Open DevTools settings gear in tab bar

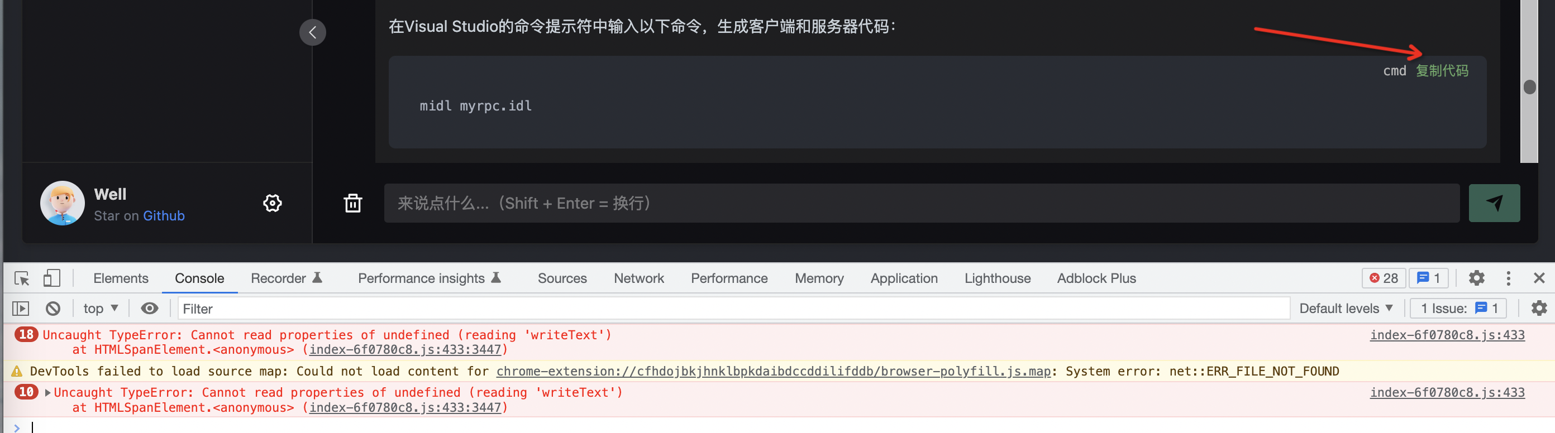1476,278
